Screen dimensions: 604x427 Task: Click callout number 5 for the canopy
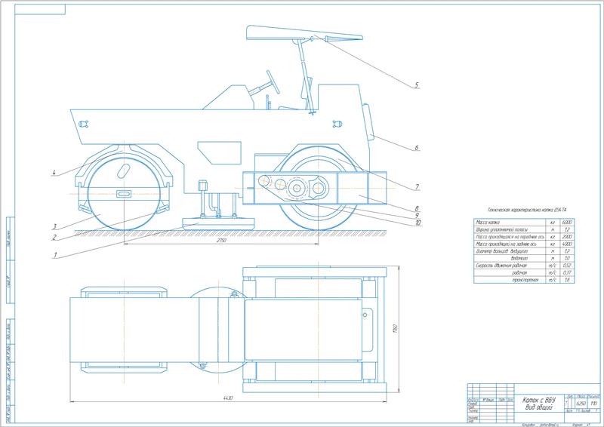(x=417, y=85)
